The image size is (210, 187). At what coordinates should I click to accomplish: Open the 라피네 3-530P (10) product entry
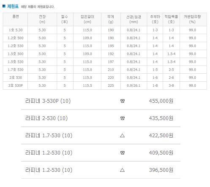(48, 101)
